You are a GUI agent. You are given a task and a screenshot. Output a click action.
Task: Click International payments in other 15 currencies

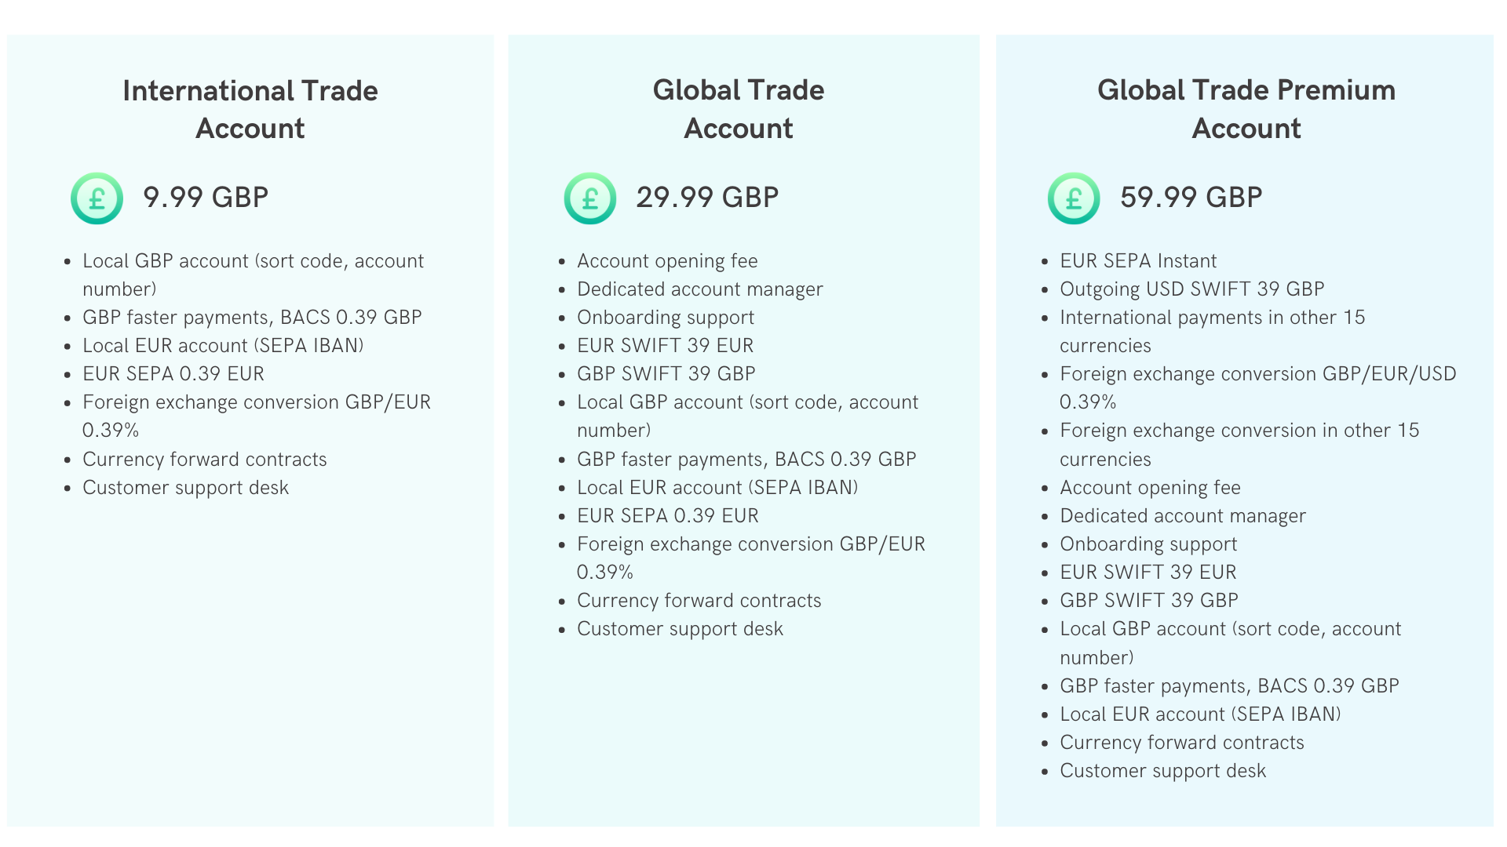(1213, 331)
